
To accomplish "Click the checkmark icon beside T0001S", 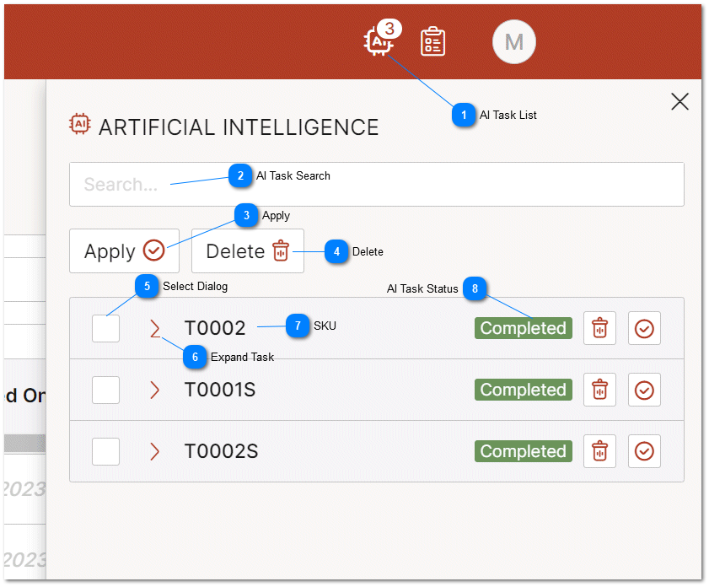I will click(x=644, y=390).
